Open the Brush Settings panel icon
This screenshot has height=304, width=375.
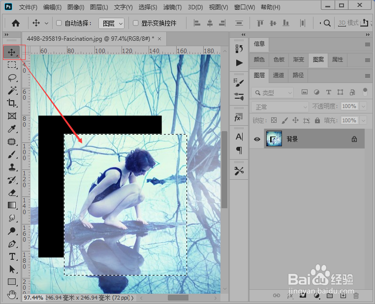(239, 83)
